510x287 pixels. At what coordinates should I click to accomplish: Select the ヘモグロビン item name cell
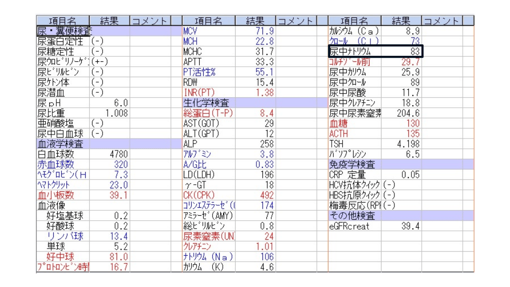tap(63, 175)
